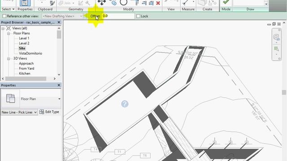Screen dimensions: 287x161
Task: Expand the Draw gallery more arrow
Action: point(266,4)
